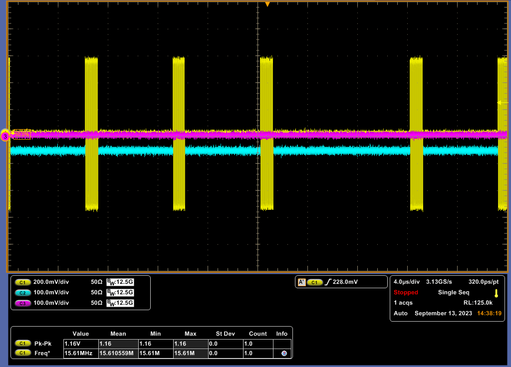
Task: Click the 228.0mV trigger level readout
Action: (345, 282)
